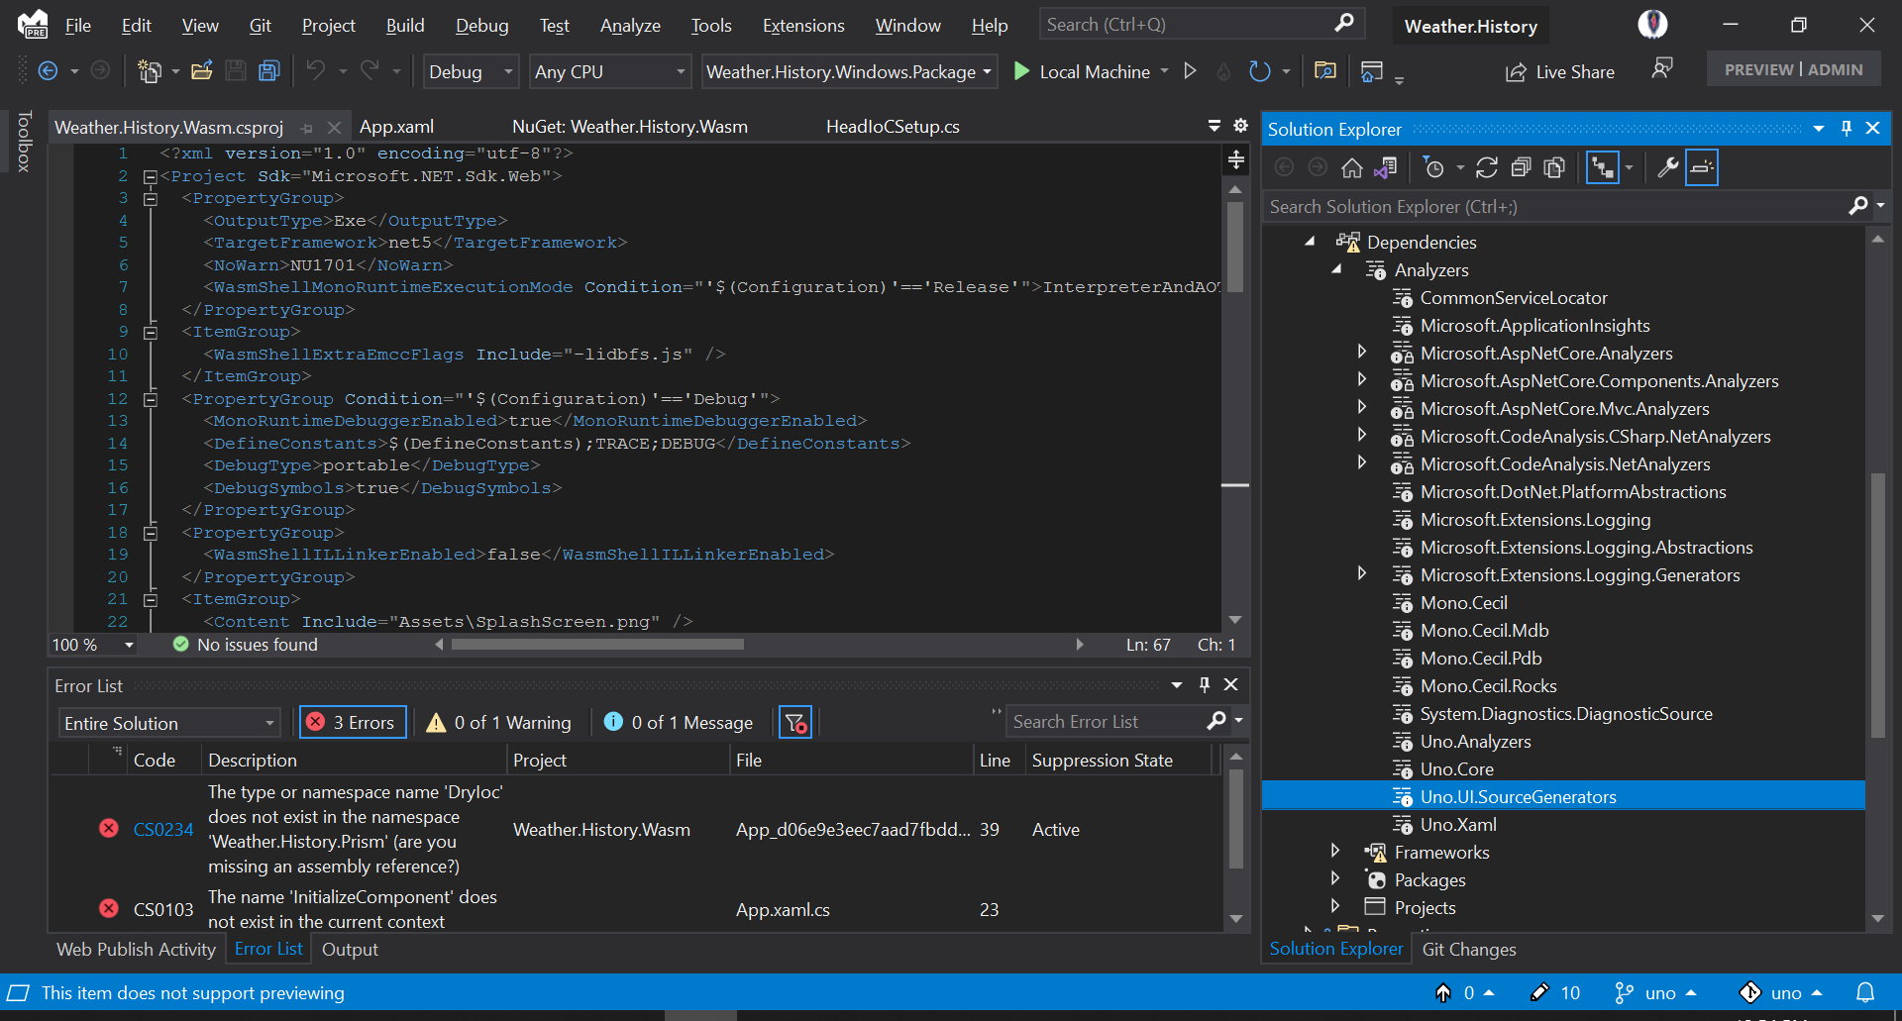The width and height of the screenshot is (1902, 1021).
Task: Click the Home icon in Solution Explorer
Action: [1352, 167]
